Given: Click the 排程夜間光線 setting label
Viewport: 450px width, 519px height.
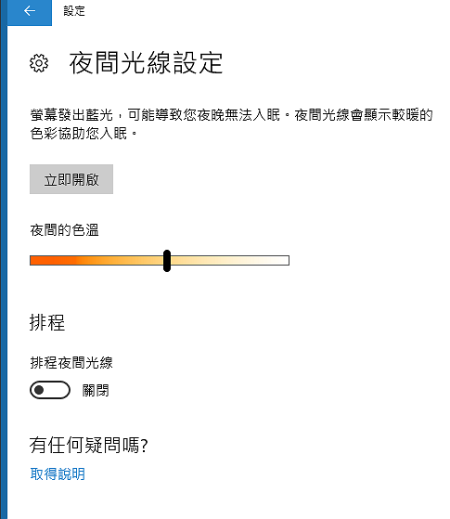Looking at the screenshot, I should 71,362.
